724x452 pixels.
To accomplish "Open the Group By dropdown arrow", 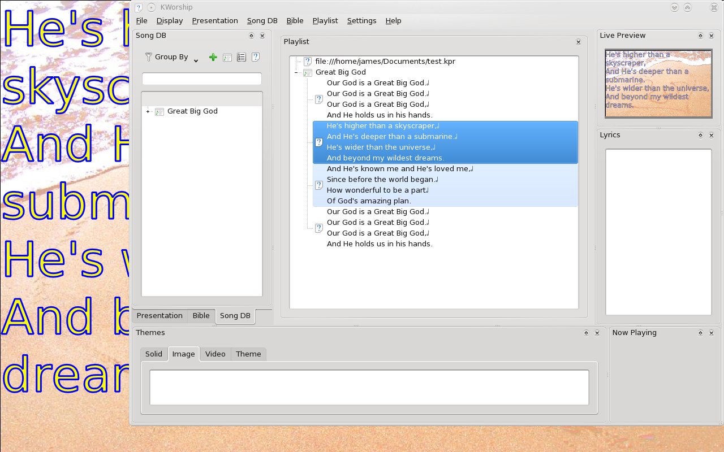I will click(x=196, y=60).
